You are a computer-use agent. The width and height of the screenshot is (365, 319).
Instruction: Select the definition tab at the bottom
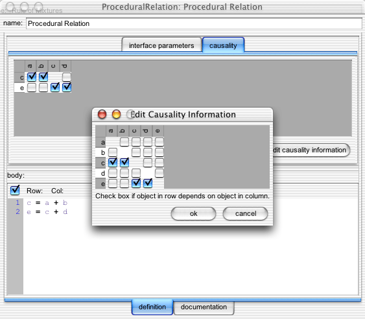tap(152, 307)
